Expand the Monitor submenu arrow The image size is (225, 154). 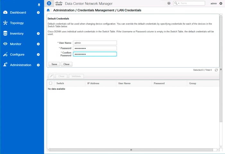38,44
